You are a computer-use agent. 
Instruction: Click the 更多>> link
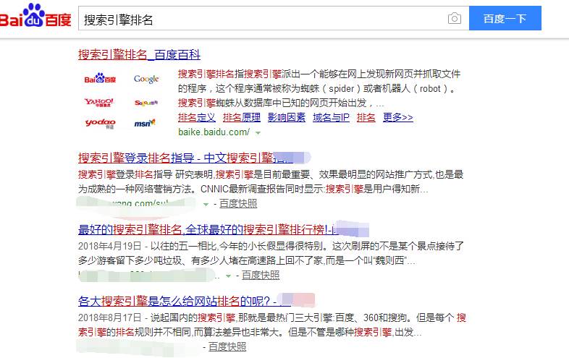pos(397,117)
